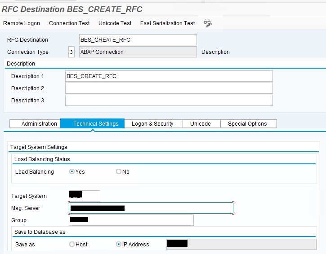Run the Connection Test
The width and height of the screenshot is (326, 254).
pyautogui.click(x=69, y=23)
